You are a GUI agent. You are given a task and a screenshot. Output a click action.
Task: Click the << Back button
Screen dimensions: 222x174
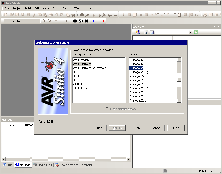tap(98, 128)
